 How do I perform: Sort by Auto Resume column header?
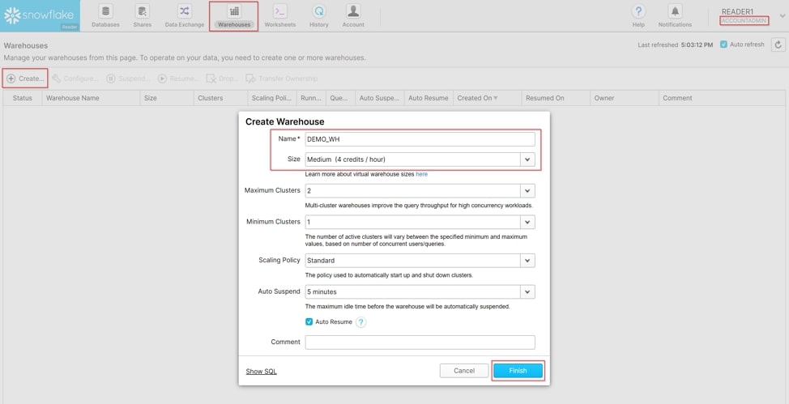pos(429,98)
